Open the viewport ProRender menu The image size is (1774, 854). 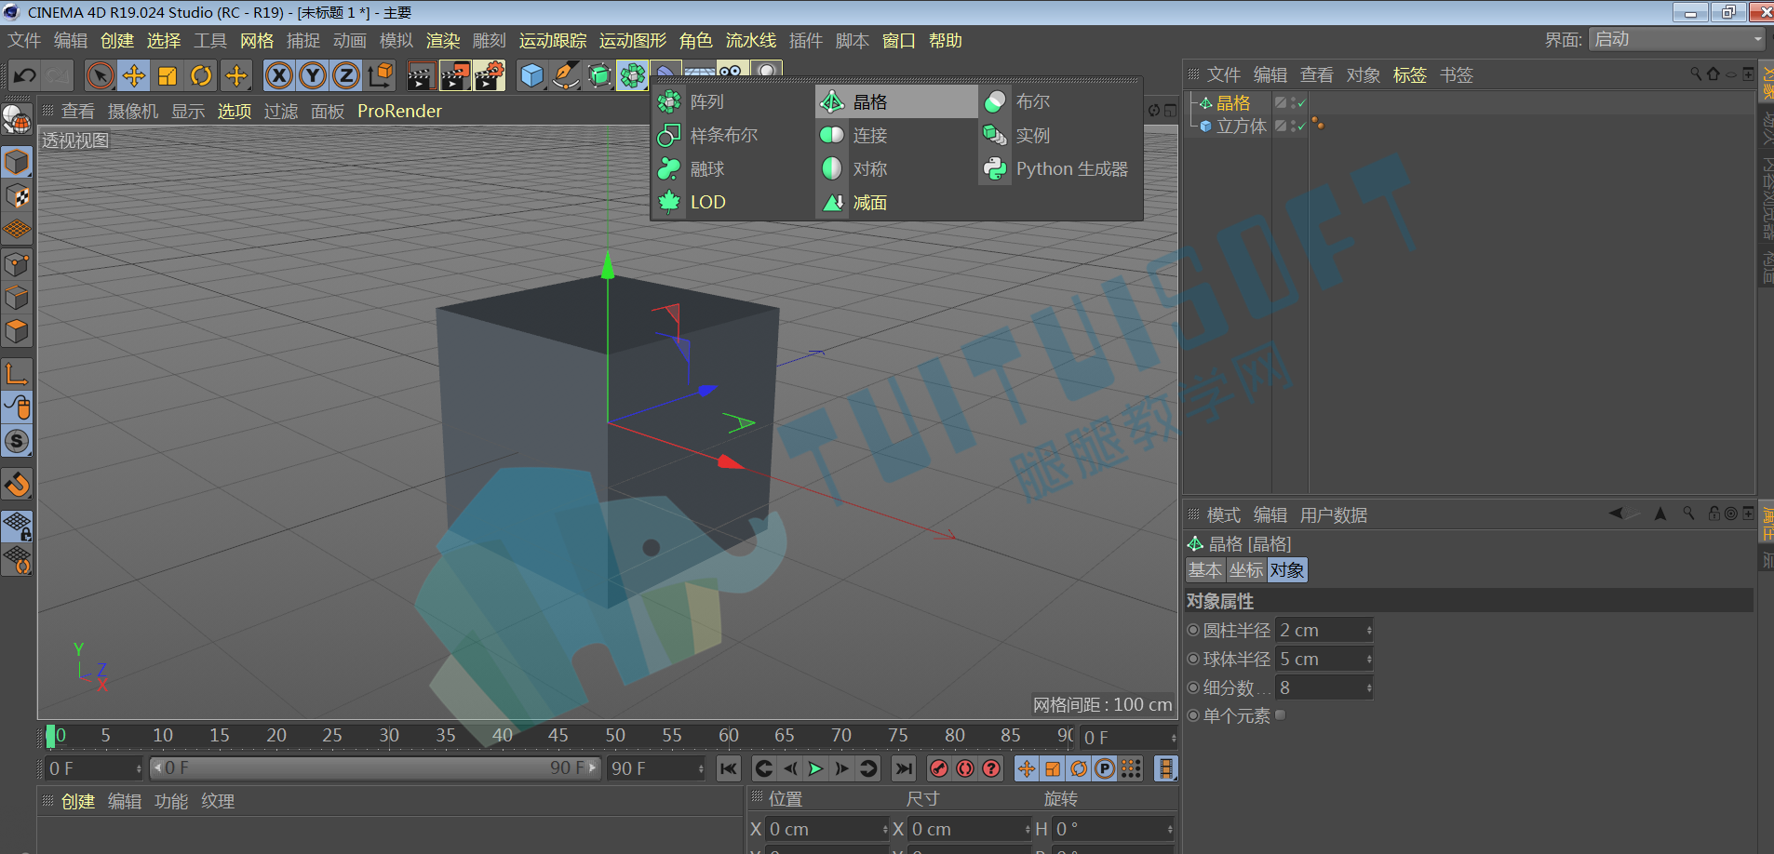(x=399, y=112)
